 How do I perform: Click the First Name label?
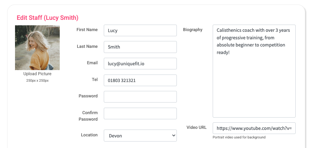pyautogui.click(x=87, y=30)
